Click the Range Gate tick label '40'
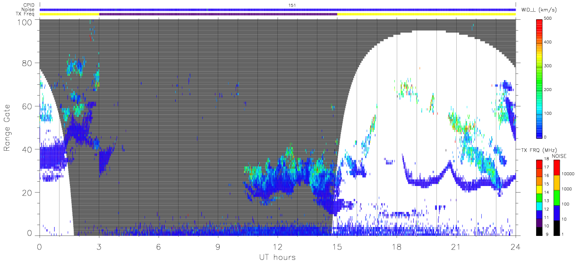Image resolution: width=580 pixels, height=267 pixels. click(27, 149)
